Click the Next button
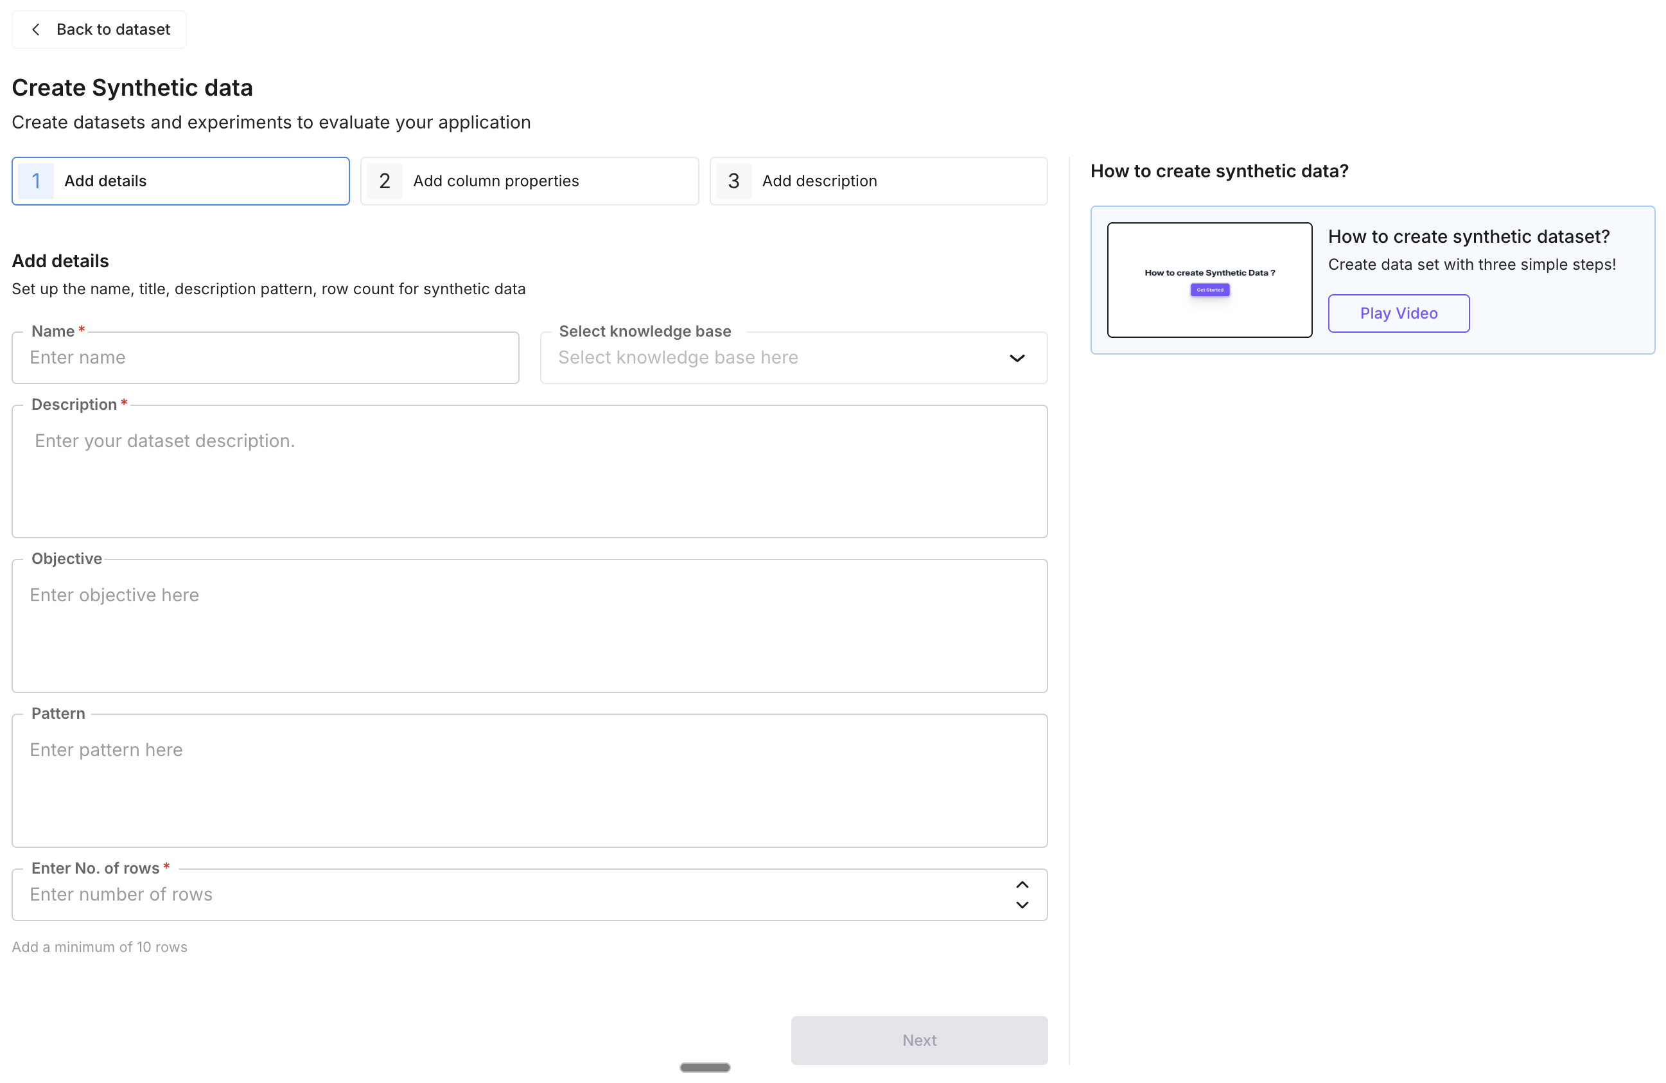The image size is (1666, 1083). [919, 1041]
